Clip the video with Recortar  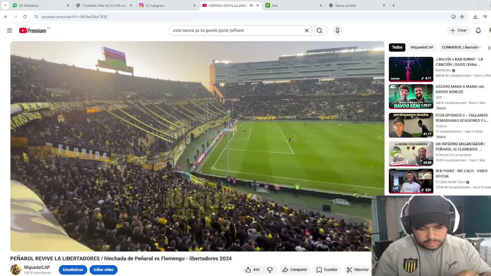coord(358,270)
